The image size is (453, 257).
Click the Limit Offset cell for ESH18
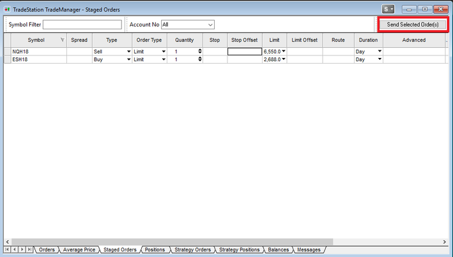[x=305, y=59]
